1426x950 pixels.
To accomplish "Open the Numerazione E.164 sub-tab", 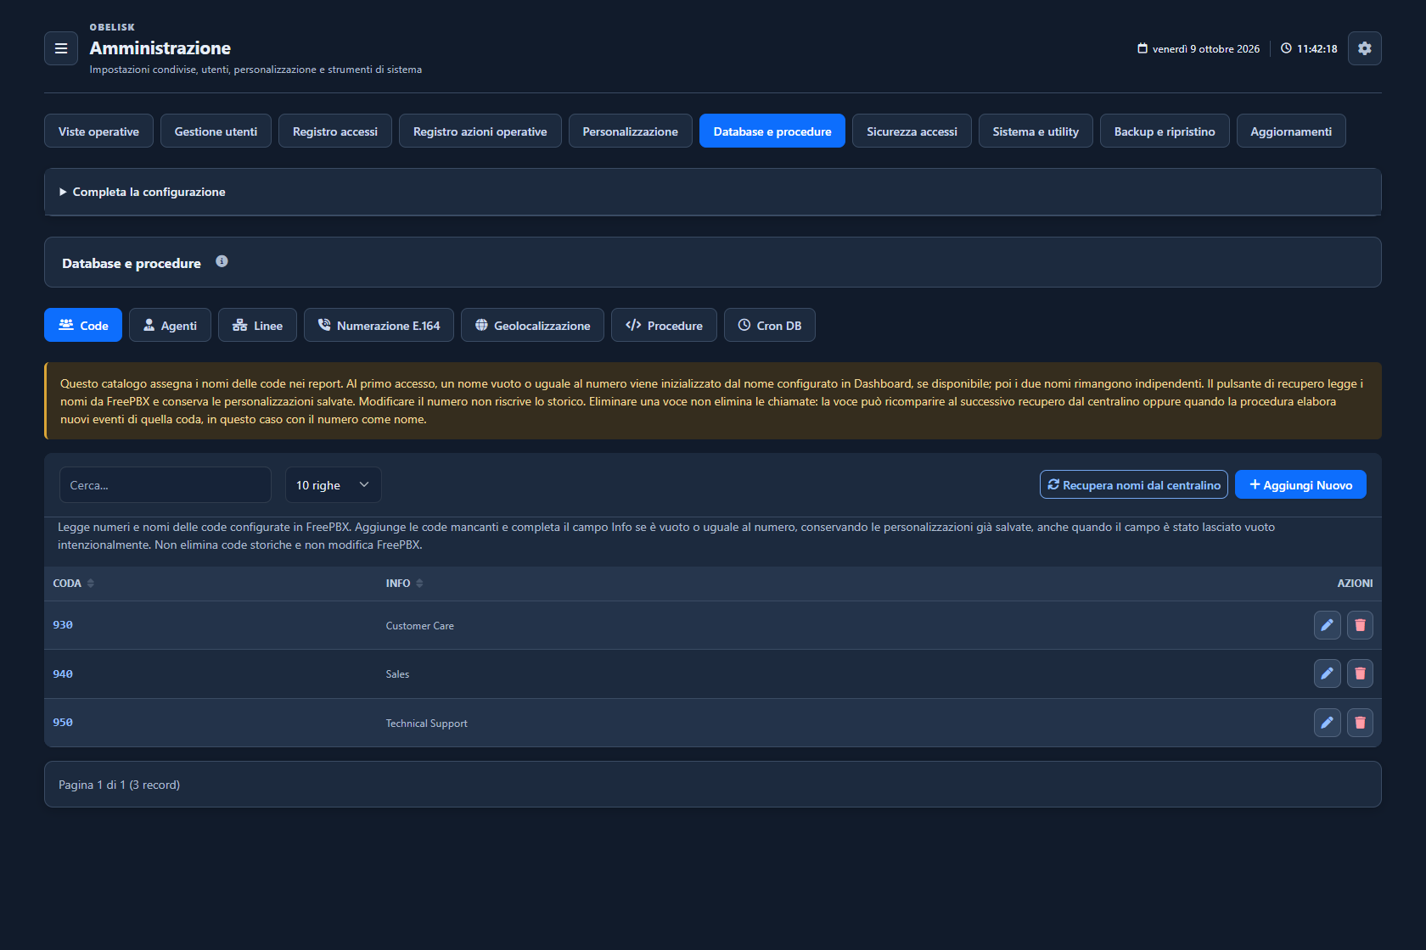I will coord(379,325).
